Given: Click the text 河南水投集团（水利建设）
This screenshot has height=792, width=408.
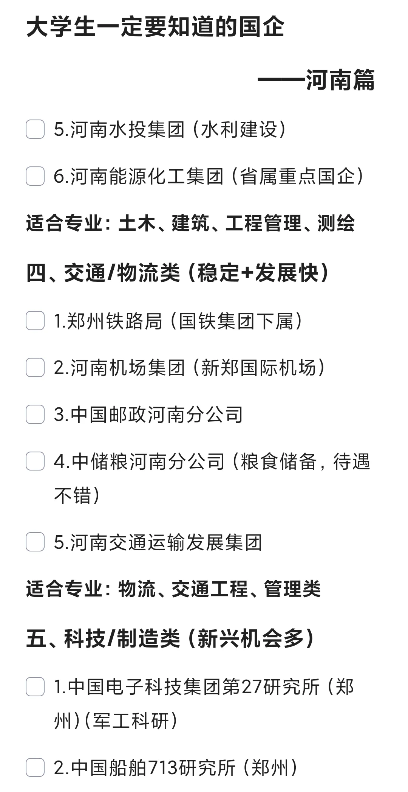Looking at the screenshot, I should pos(170,130).
